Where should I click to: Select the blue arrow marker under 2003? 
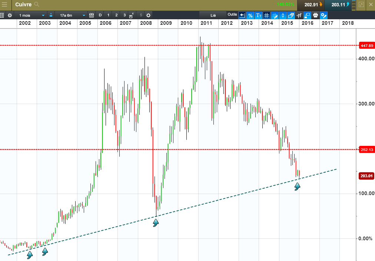[x=45, y=251]
